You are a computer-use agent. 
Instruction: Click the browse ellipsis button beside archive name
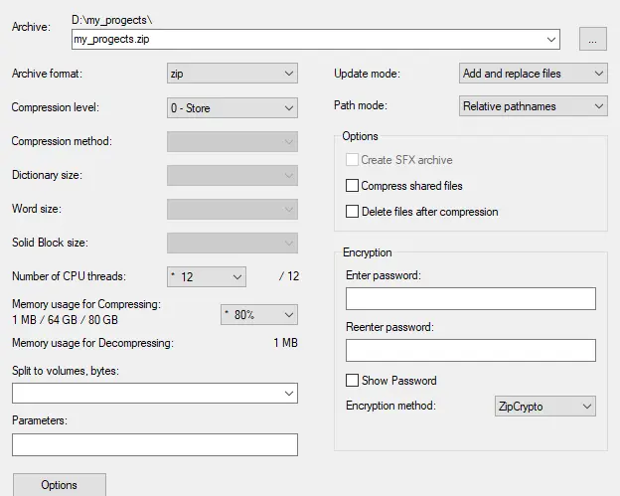tap(593, 39)
